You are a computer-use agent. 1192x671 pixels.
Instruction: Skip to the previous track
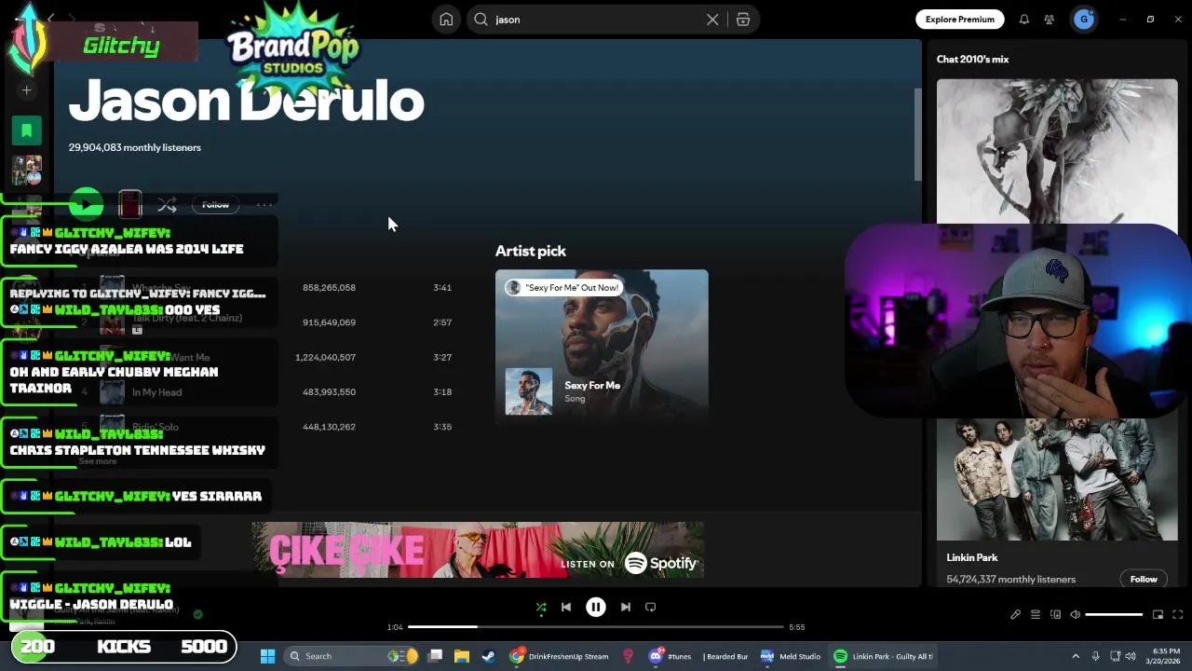click(566, 608)
